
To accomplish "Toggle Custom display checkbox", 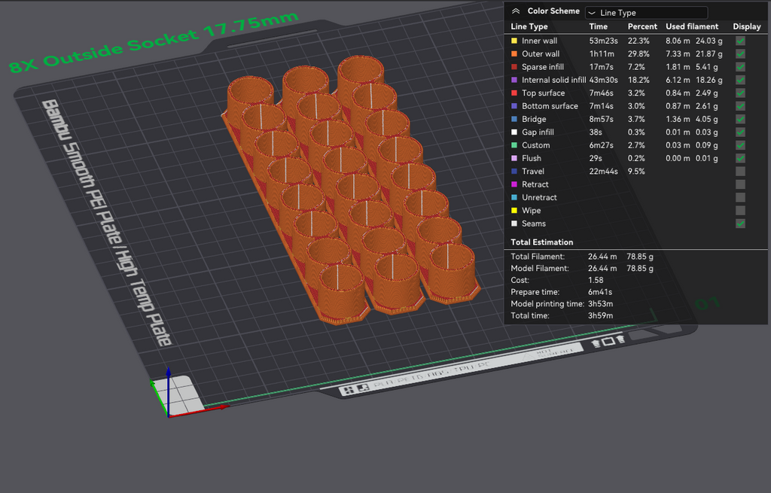I will point(740,145).
